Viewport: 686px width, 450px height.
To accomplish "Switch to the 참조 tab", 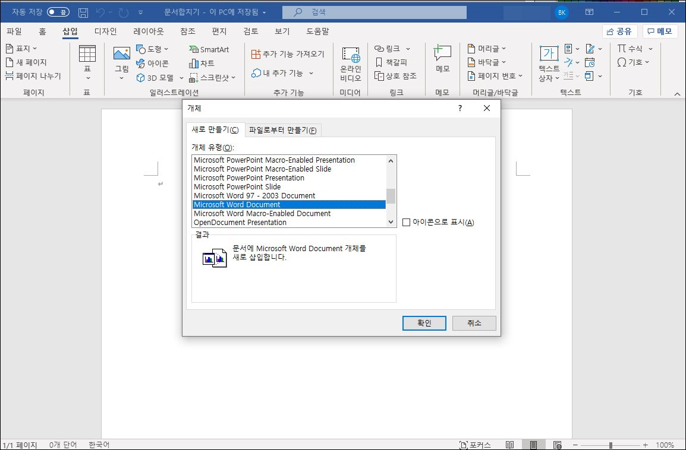I will [188, 31].
